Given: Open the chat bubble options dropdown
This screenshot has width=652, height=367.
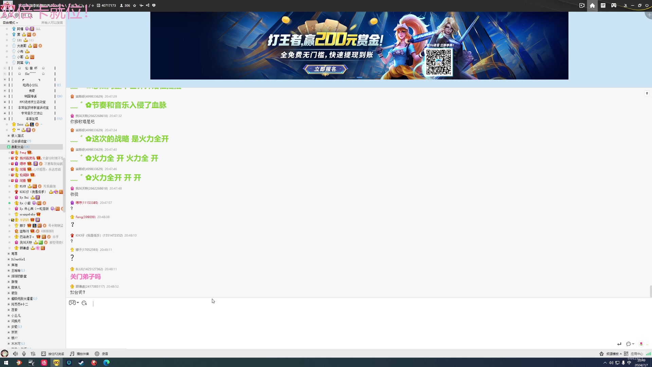Looking at the screenshot, I should pos(630,344).
